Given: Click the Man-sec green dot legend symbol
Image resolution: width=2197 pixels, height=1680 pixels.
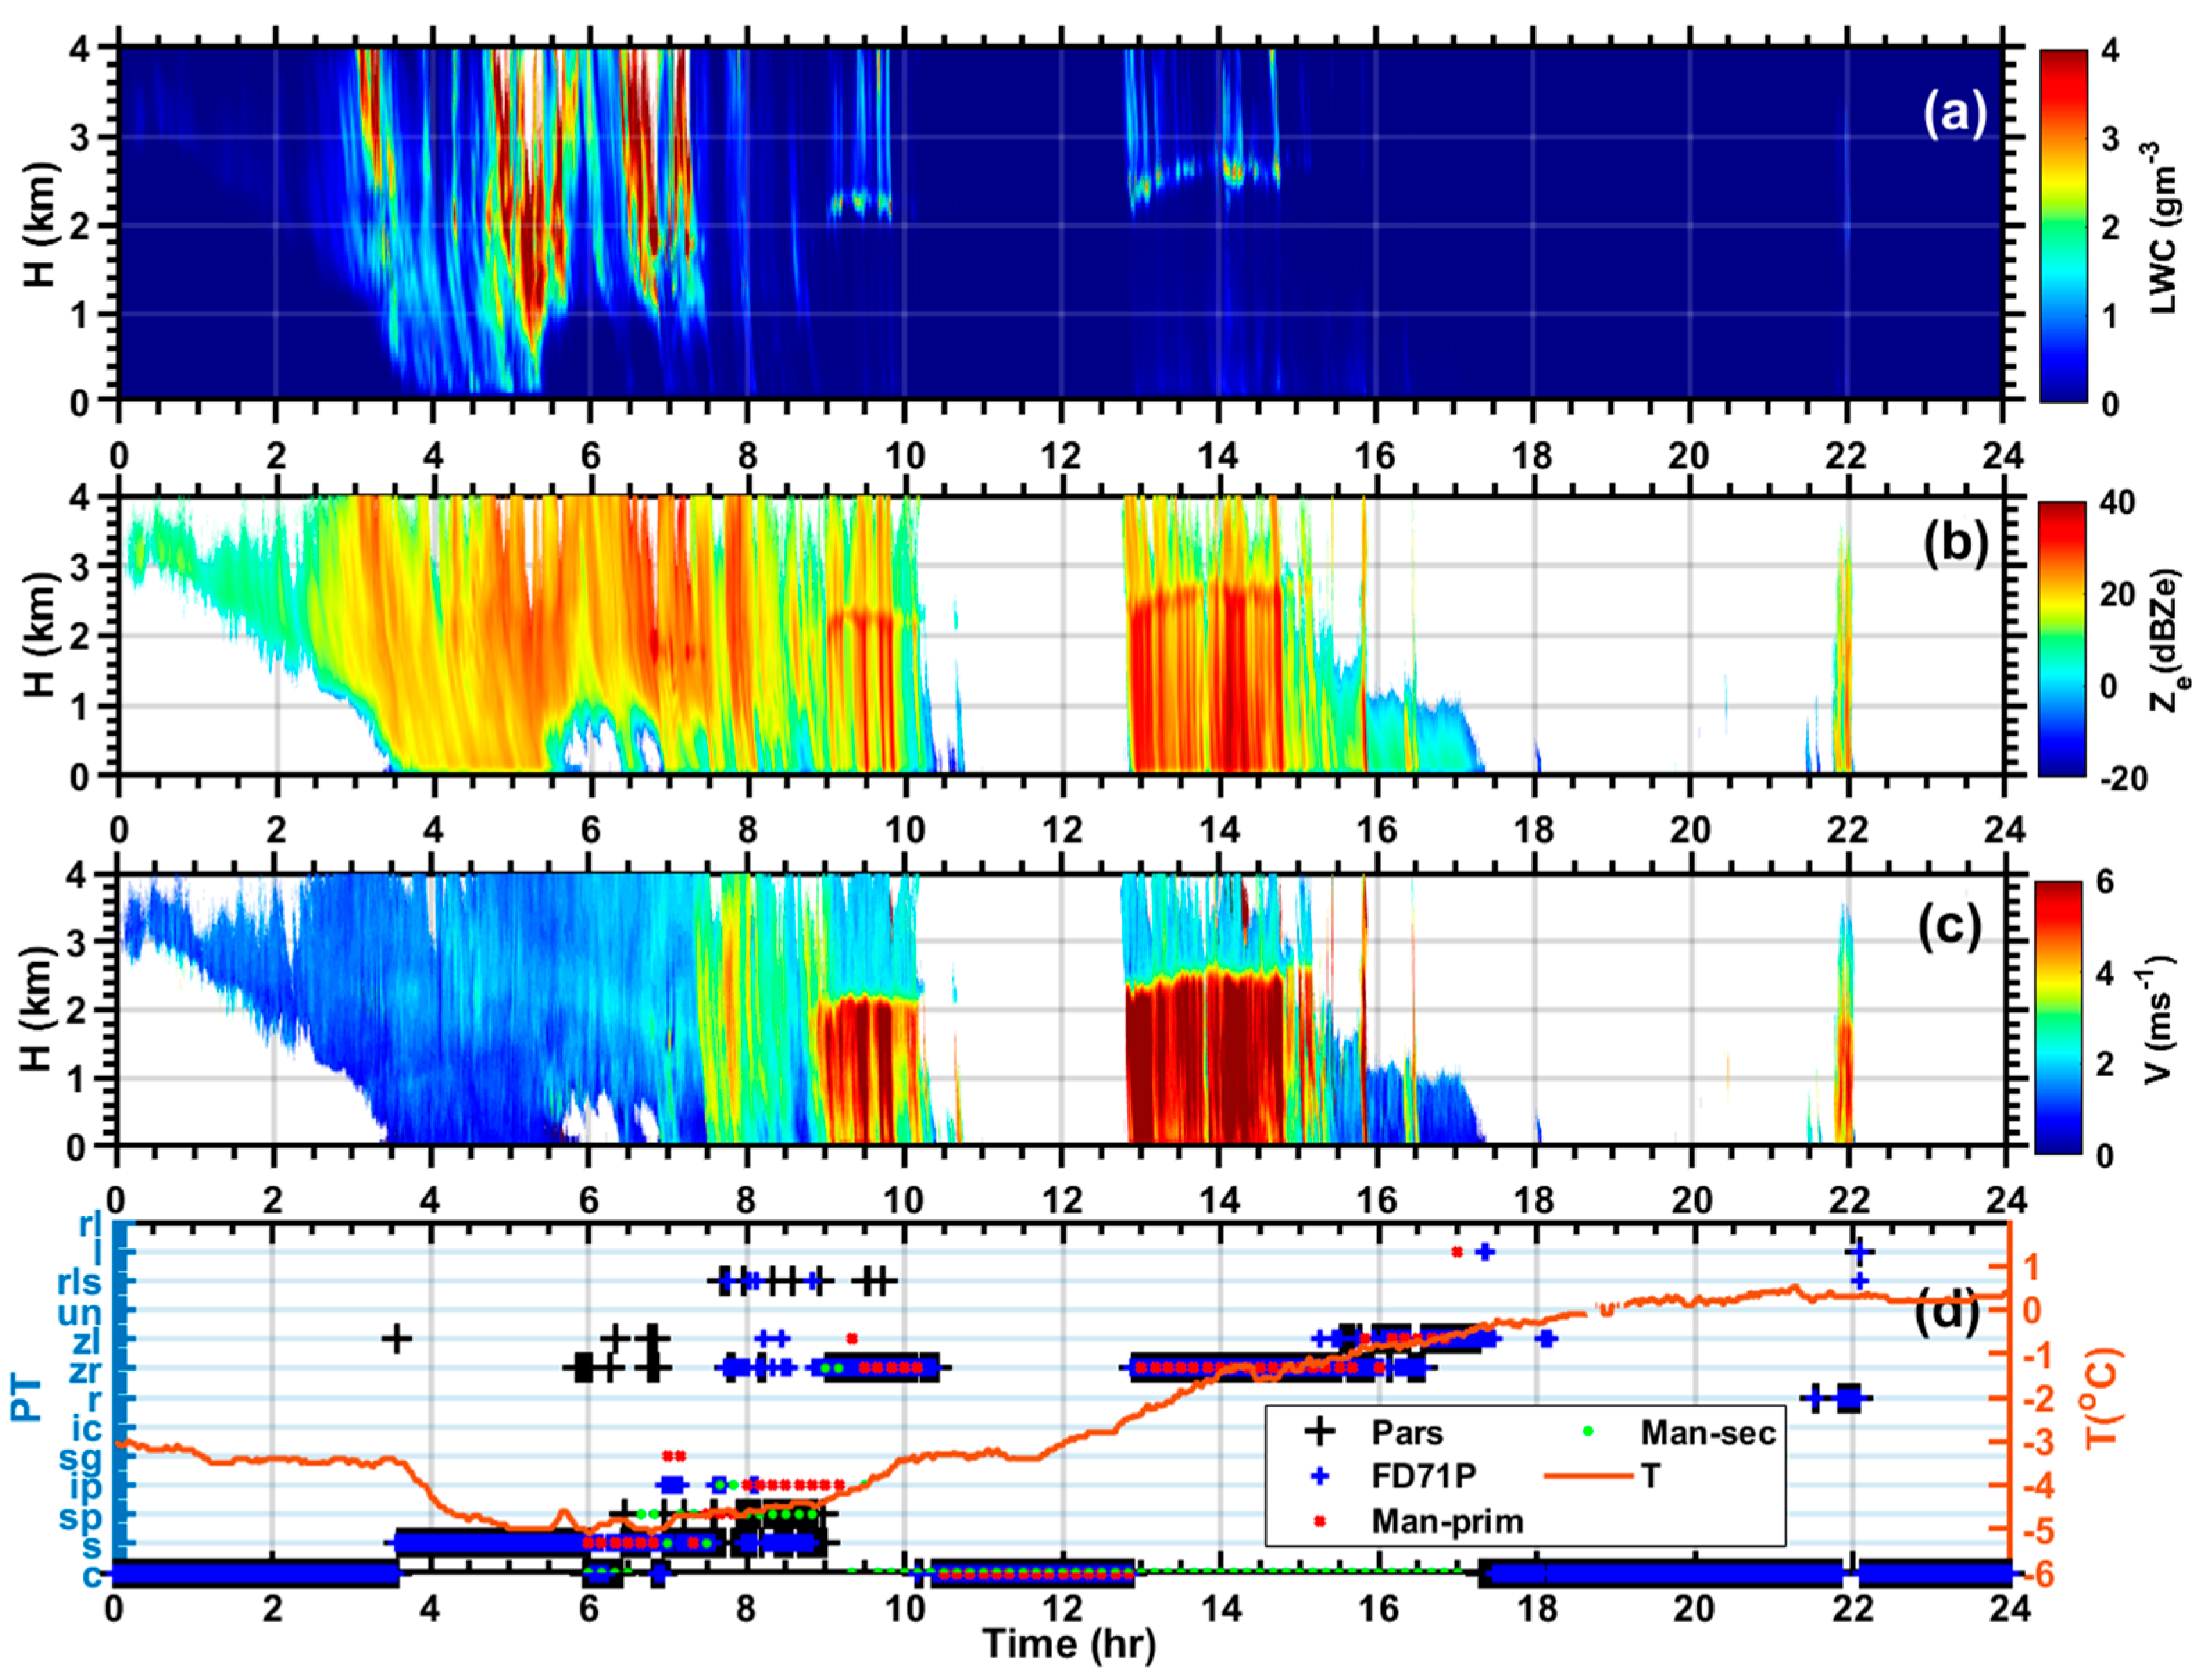Looking at the screenshot, I should (1588, 1431).
